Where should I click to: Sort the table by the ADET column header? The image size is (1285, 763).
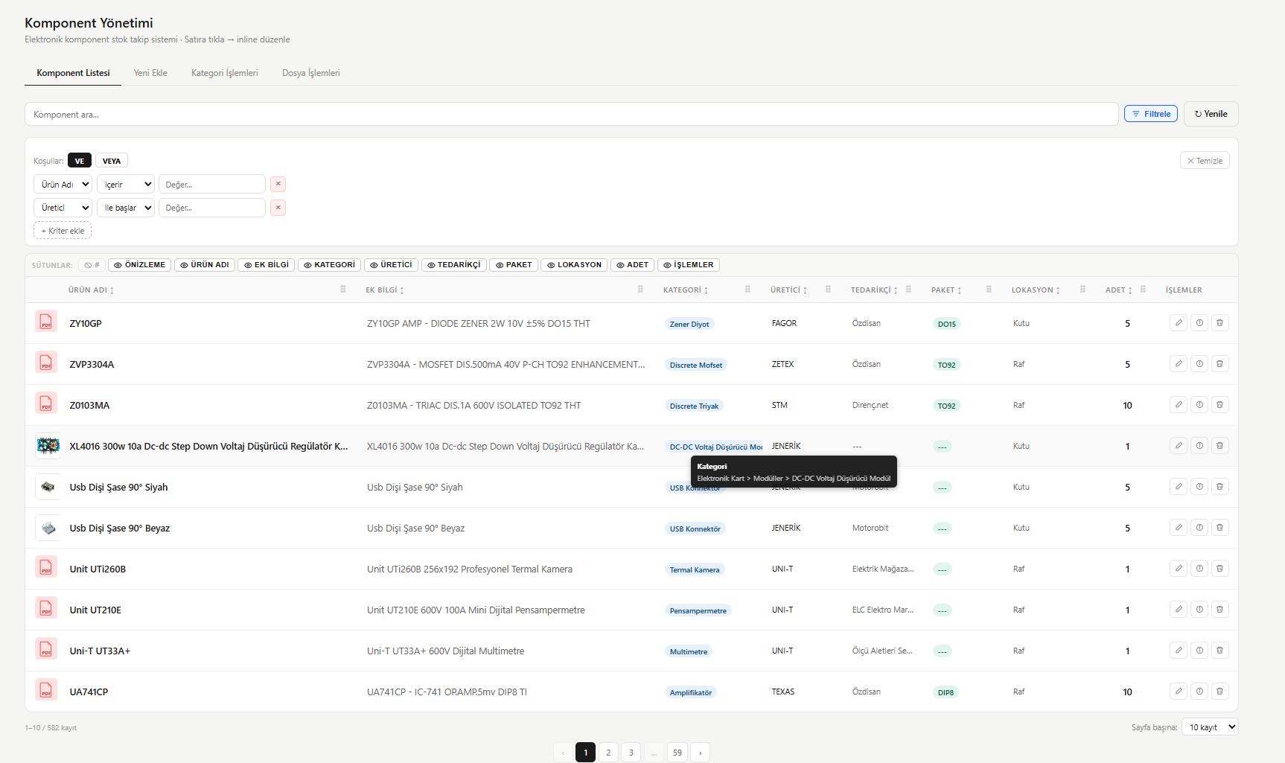pyautogui.click(x=1117, y=290)
